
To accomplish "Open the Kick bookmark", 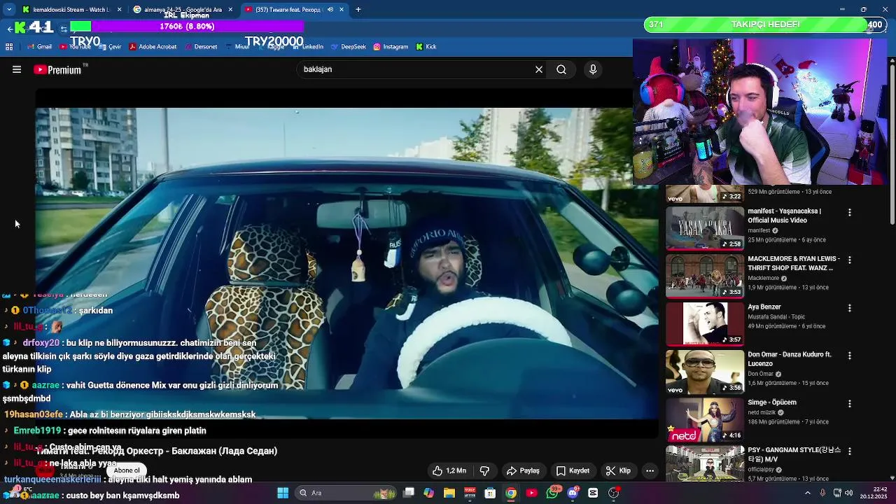I will [426, 47].
